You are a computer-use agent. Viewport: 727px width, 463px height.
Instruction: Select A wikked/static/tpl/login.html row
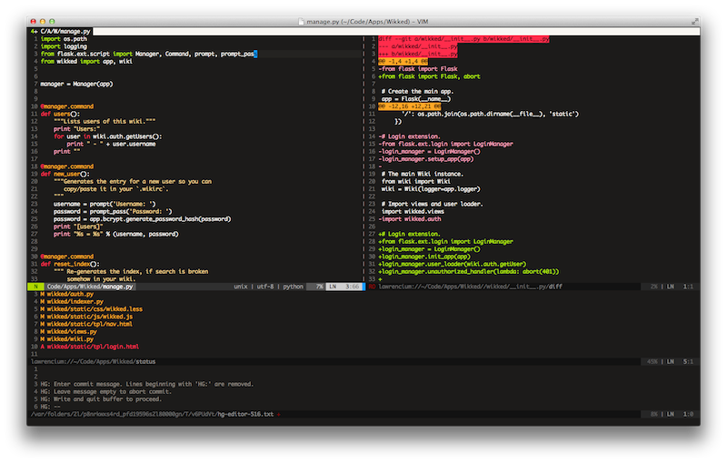(89, 347)
